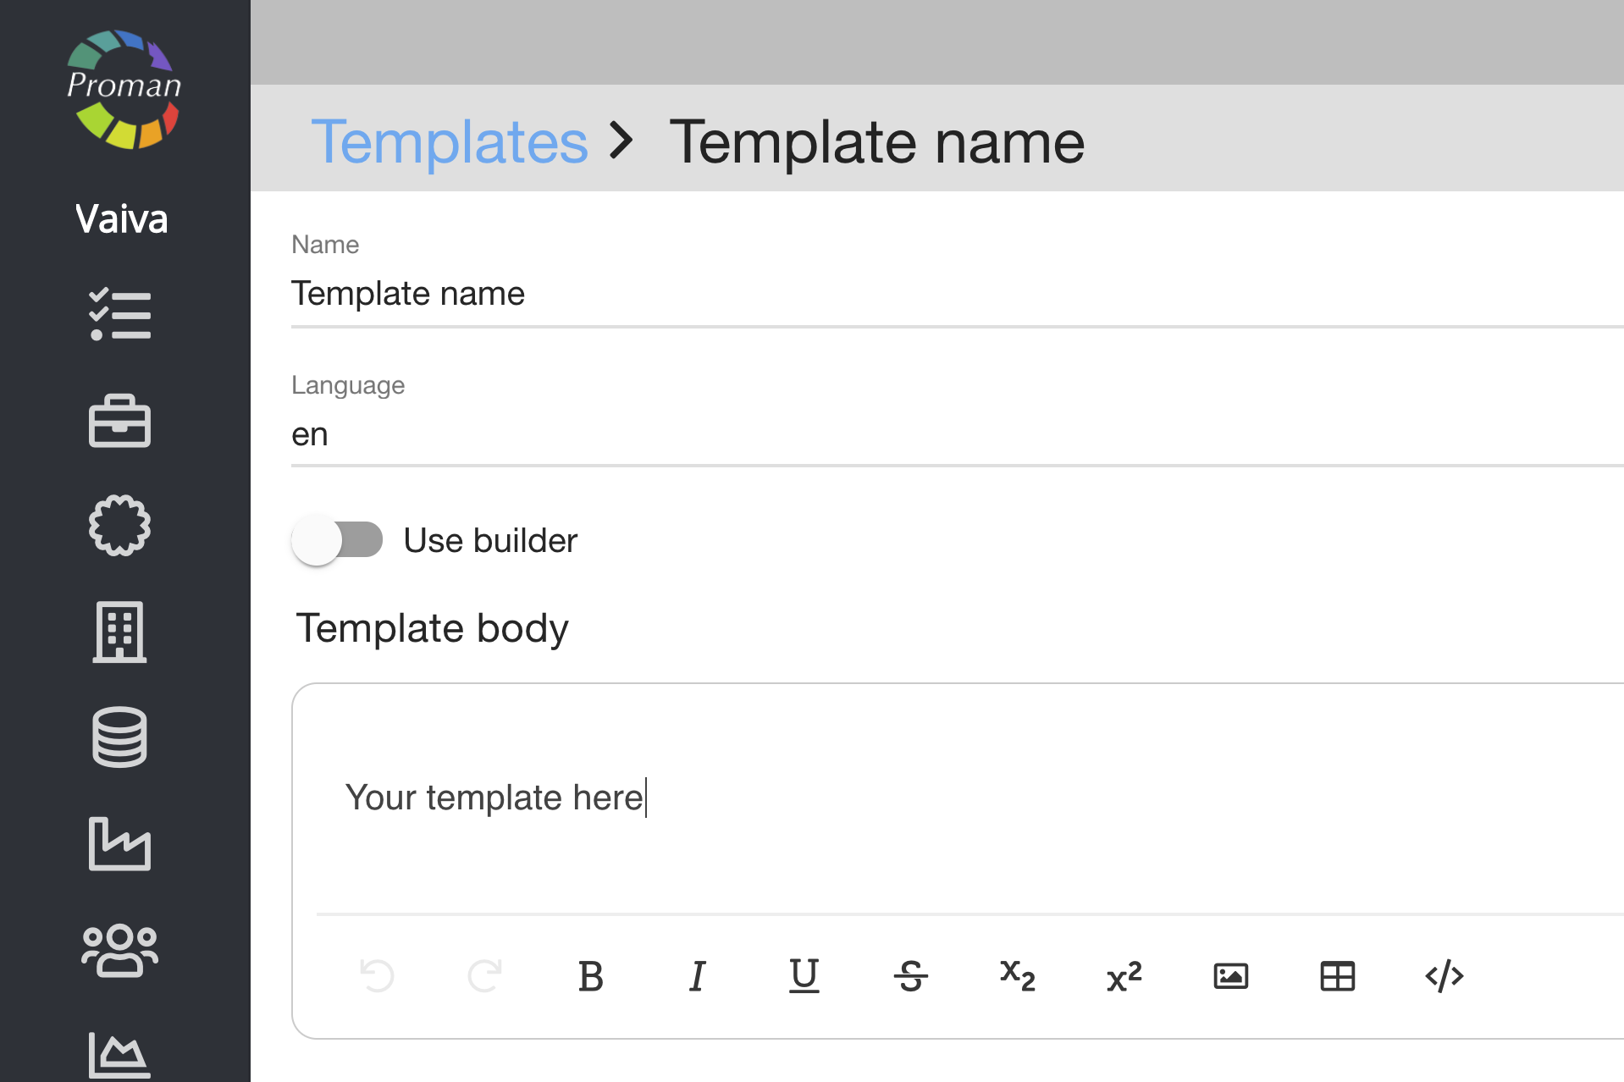Redo the editor change
Screen dimensions: 1624x1082
pyautogui.click(x=483, y=976)
